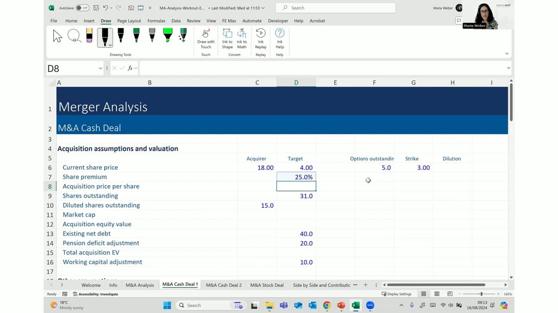Screen dimensions: 558x313
Task: Select the green pen tool
Action: point(136,36)
